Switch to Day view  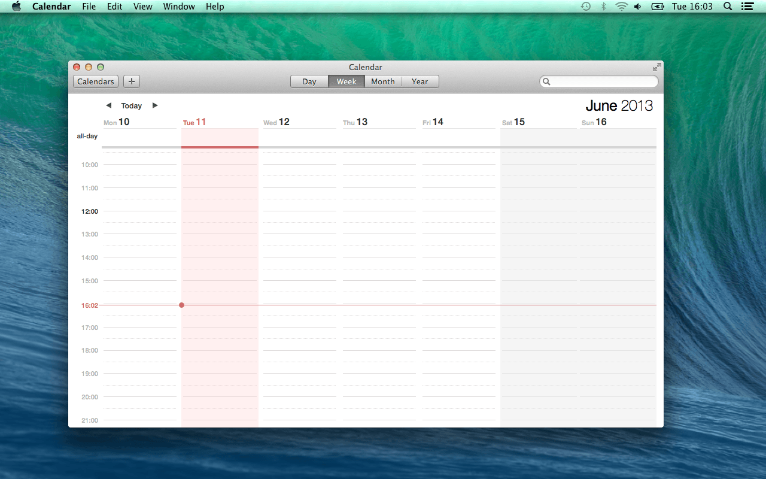(309, 81)
